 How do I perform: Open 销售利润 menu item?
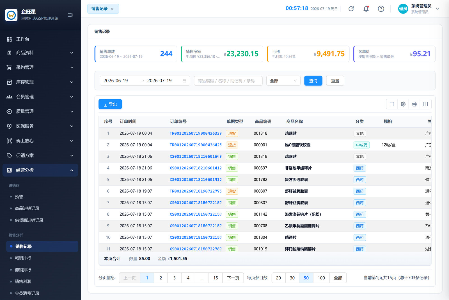[x=42, y=281]
